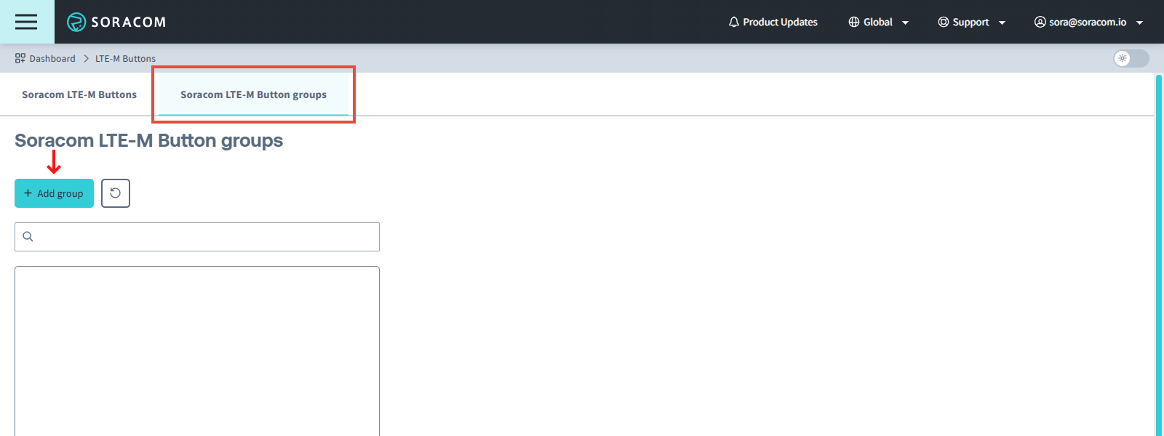The image size is (1164, 436).
Task: Open the hamburger navigation menu
Action: 26,22
